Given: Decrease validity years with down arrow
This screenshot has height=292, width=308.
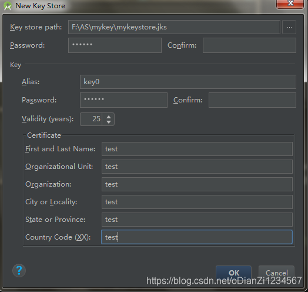Looking at the screenshot, I should tap(108, 122).
